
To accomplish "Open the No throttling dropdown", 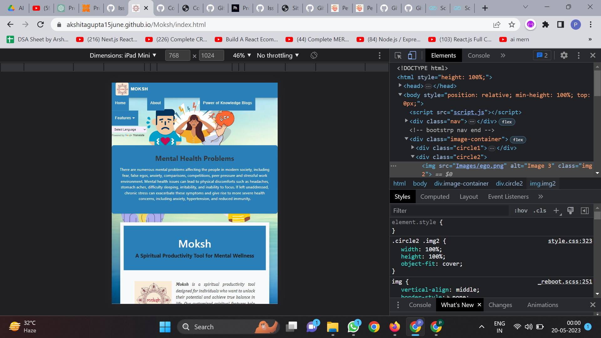I will point(277,55).
